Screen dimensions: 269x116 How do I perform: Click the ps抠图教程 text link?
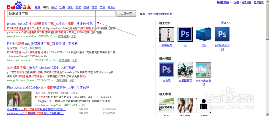(185, 81)
